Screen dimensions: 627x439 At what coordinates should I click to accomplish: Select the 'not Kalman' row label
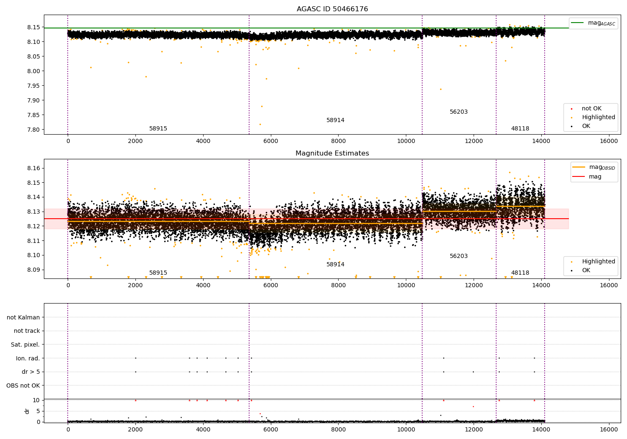[x=23, y=317]
